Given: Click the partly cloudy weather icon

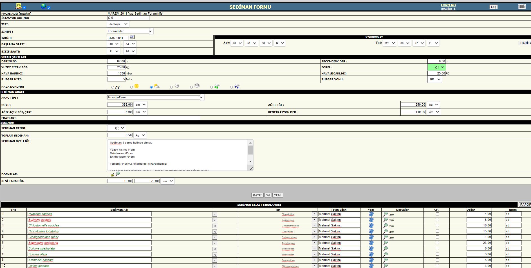Looking at the screenshot, I should point(156,86).
